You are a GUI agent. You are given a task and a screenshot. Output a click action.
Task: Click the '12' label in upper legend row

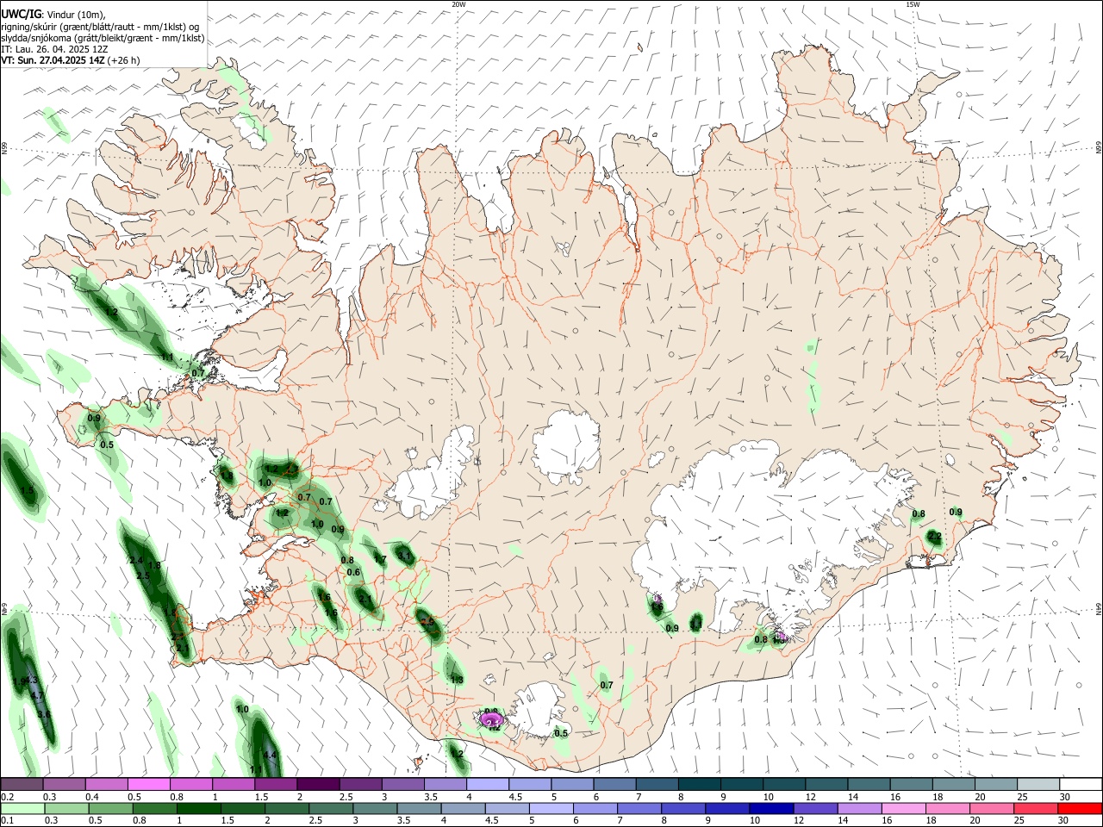pos(810,797)
